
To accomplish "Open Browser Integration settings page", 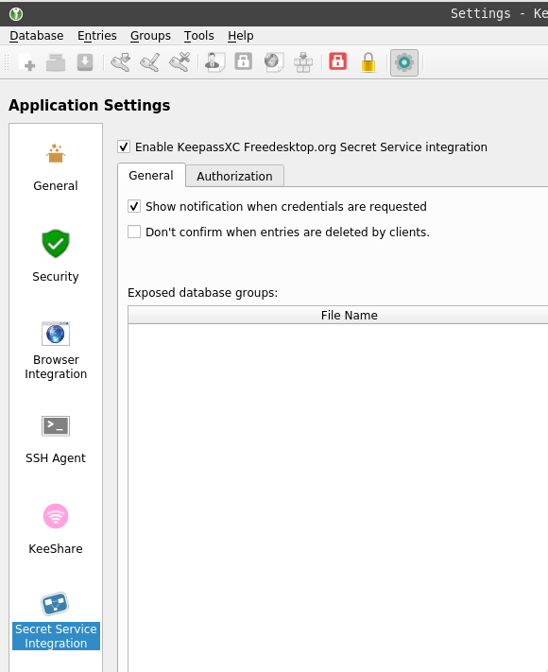I will [56, 350].
